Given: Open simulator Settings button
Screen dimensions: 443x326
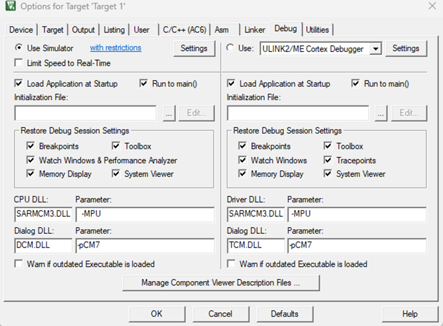Looking at the screenshot, I should 194,48.
